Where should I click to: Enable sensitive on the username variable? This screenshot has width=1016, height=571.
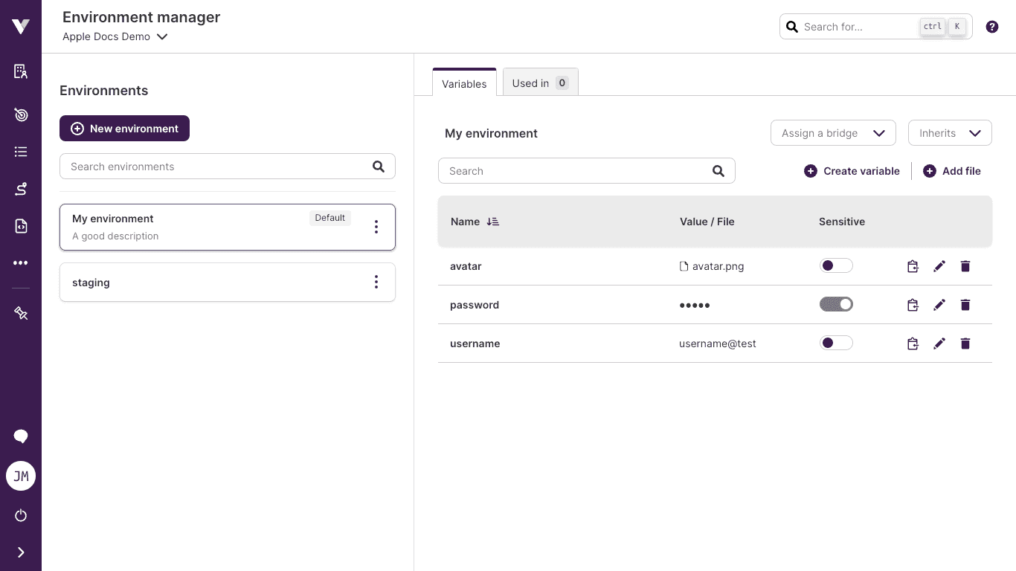836,343
